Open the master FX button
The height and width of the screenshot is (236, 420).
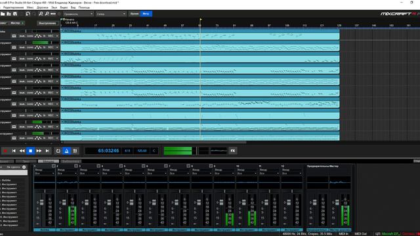tap(233, 151)
